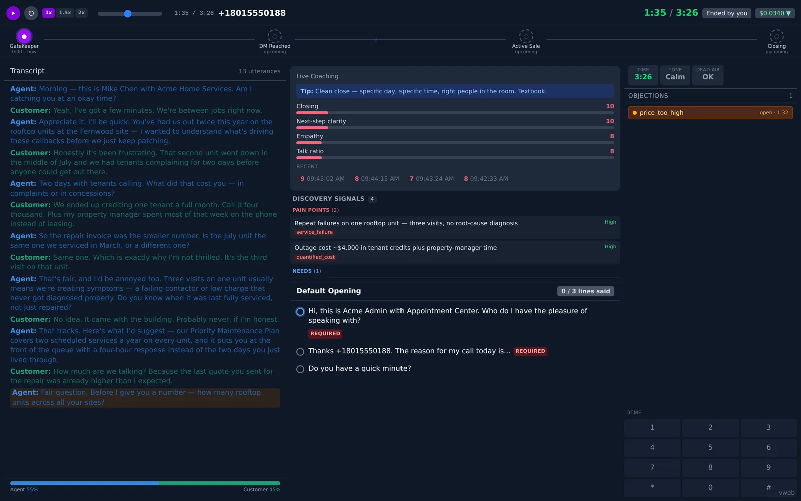This screenshot has width=801, height=501.
Task: Set playback speed to 2x
Action: click(x=81, y=13)
